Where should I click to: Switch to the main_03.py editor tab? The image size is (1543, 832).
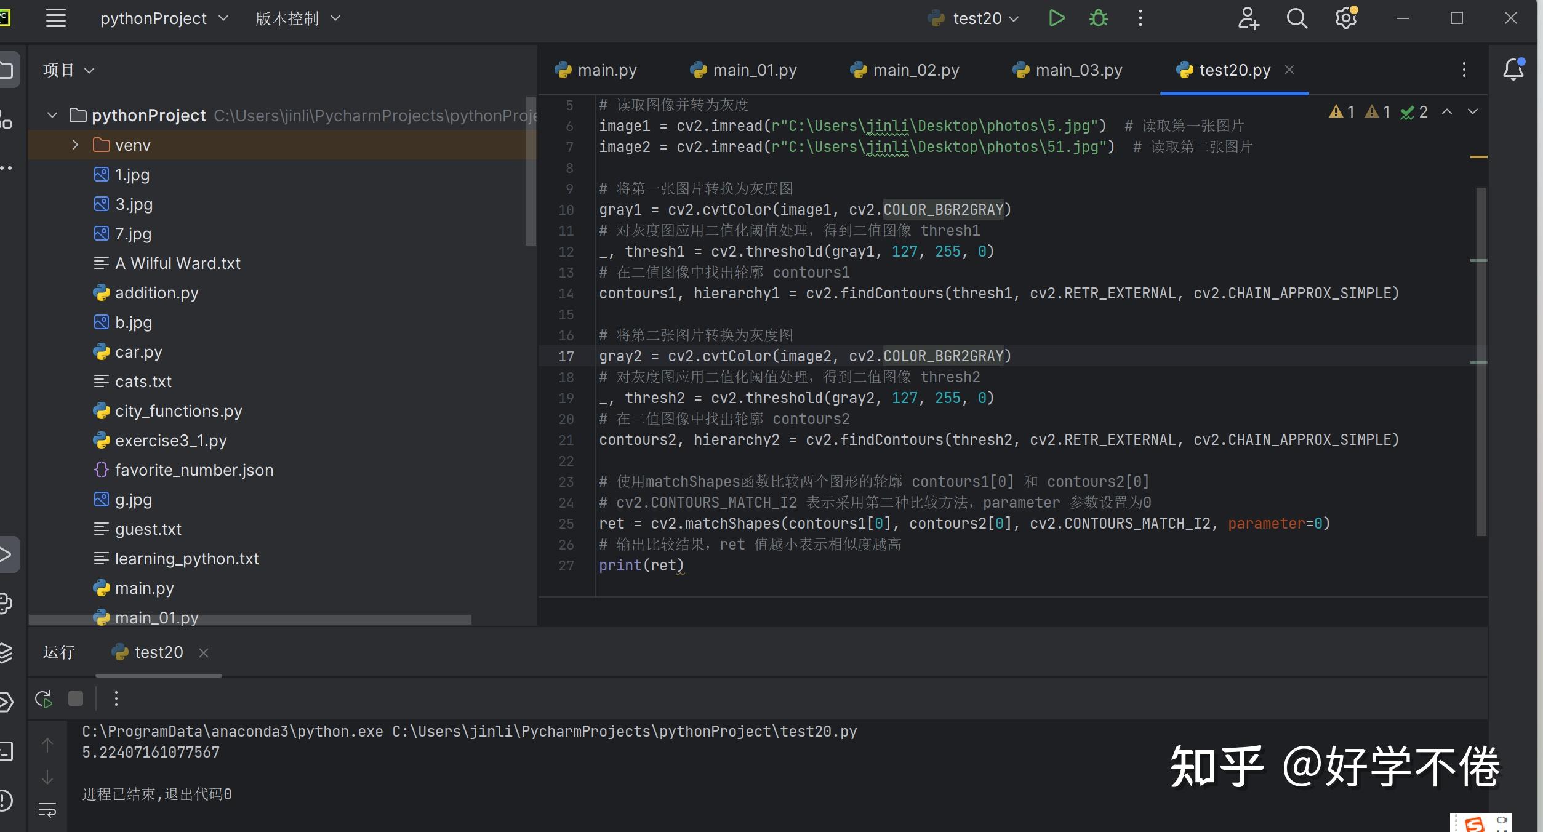(1067, 70)
